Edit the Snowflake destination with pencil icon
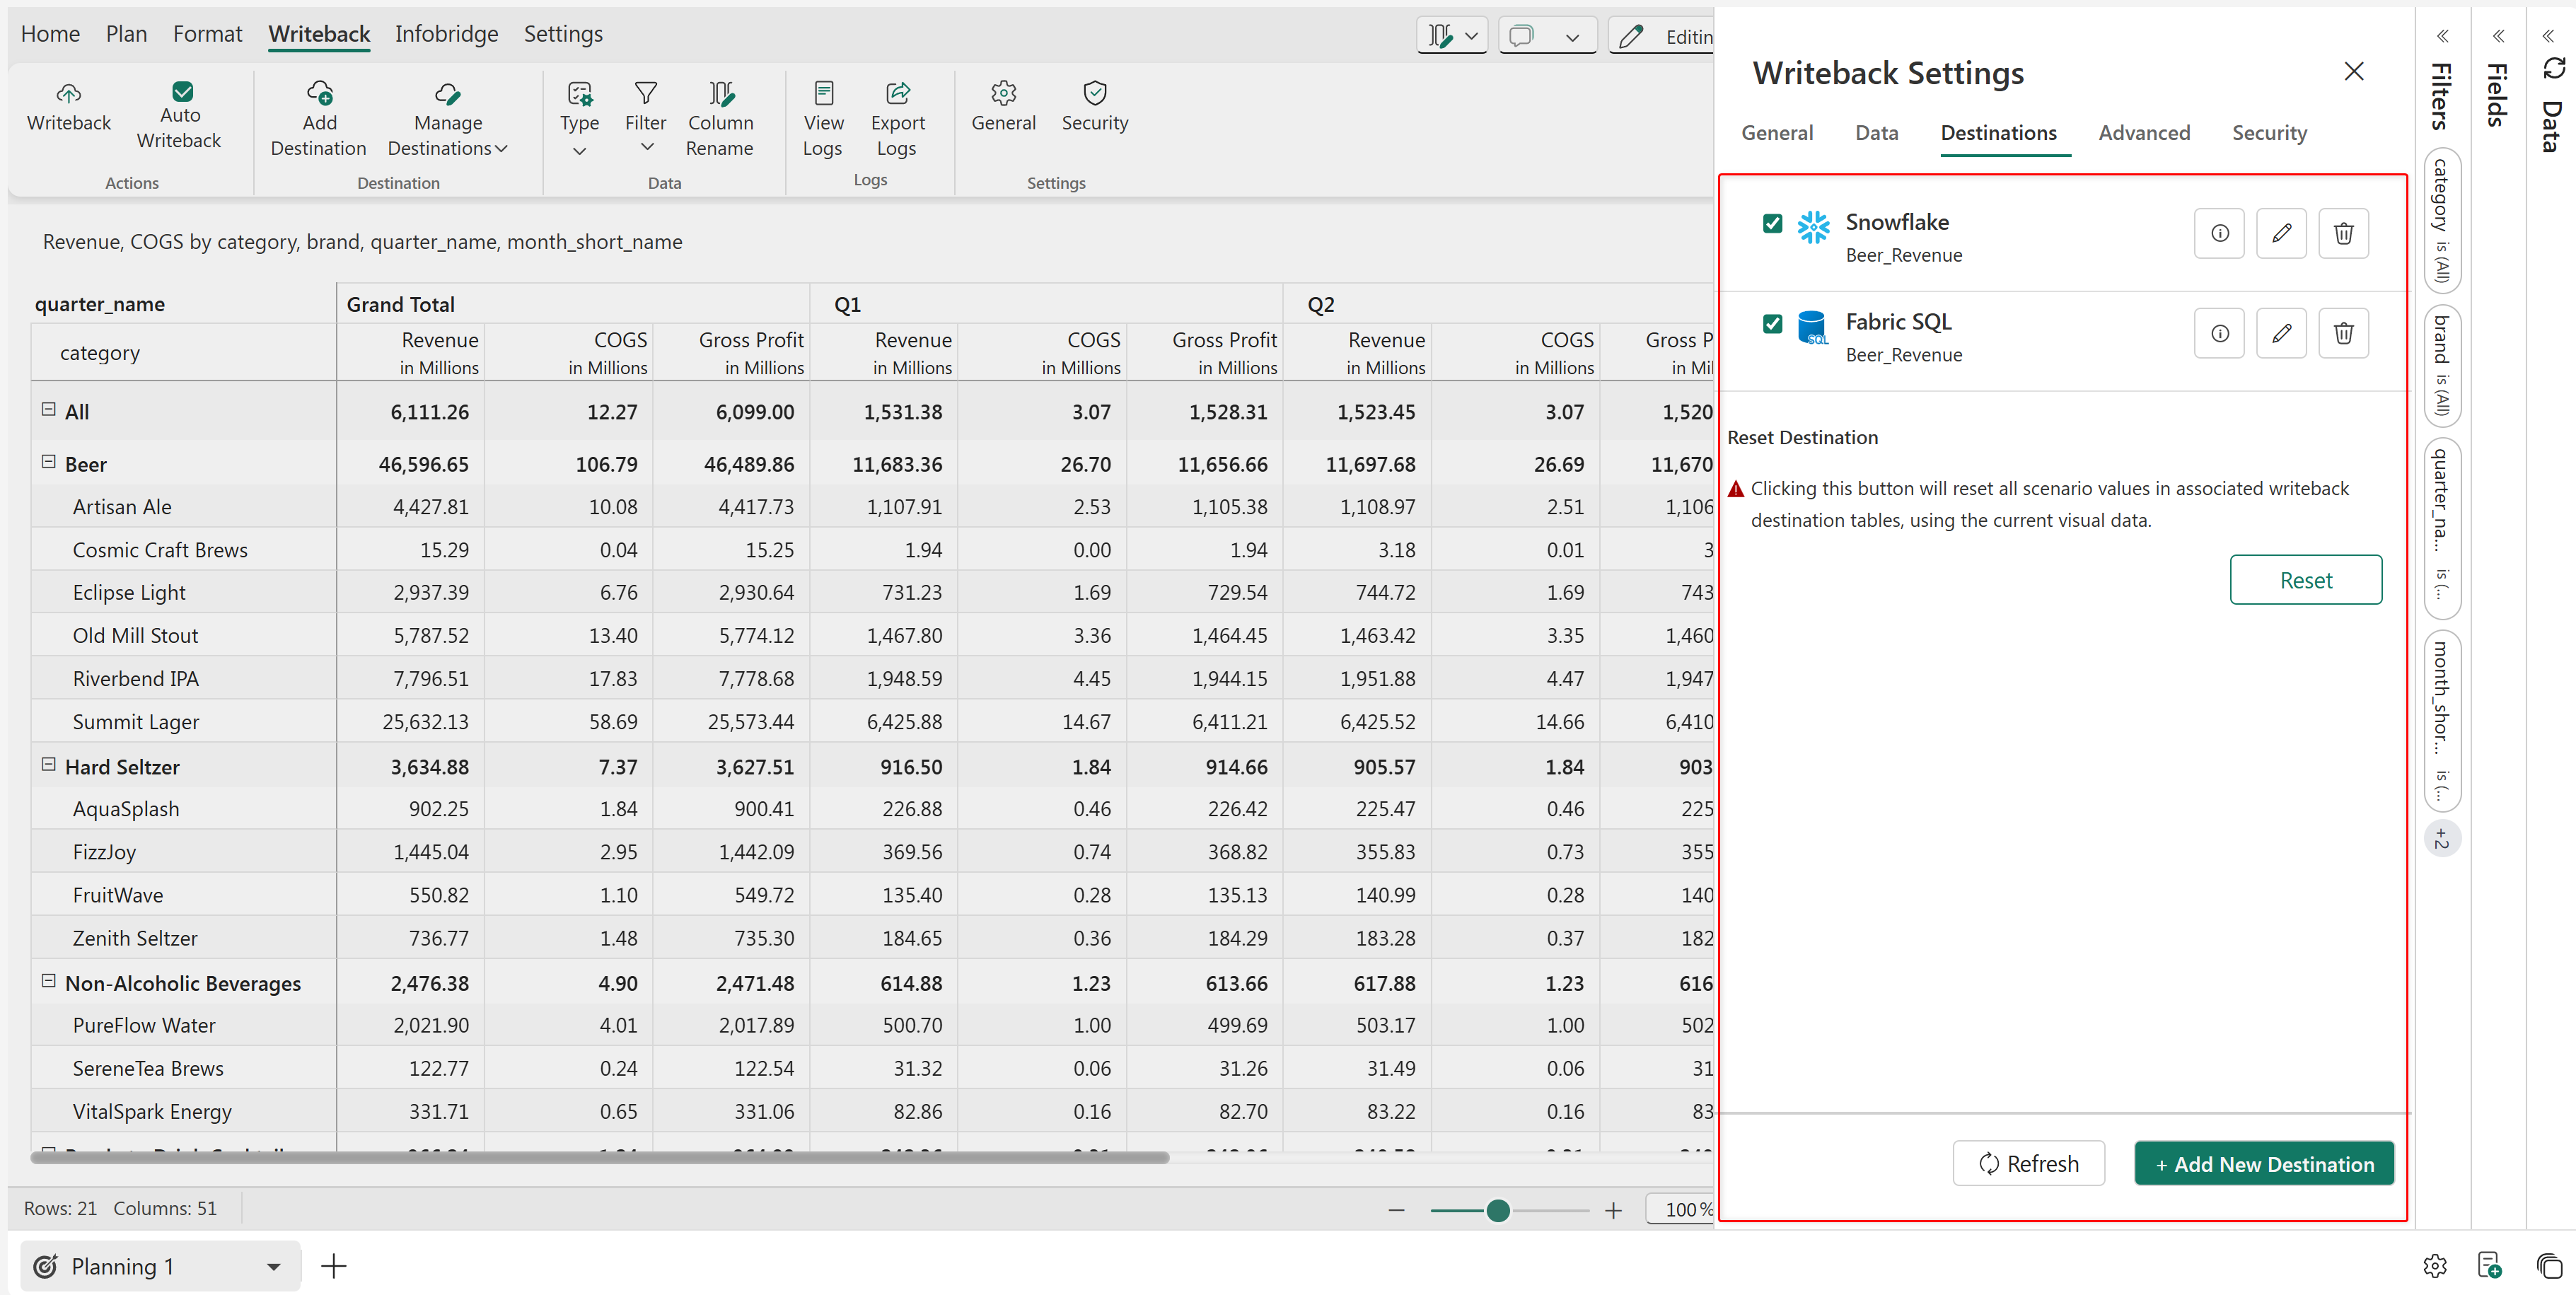 [2280, 233]
